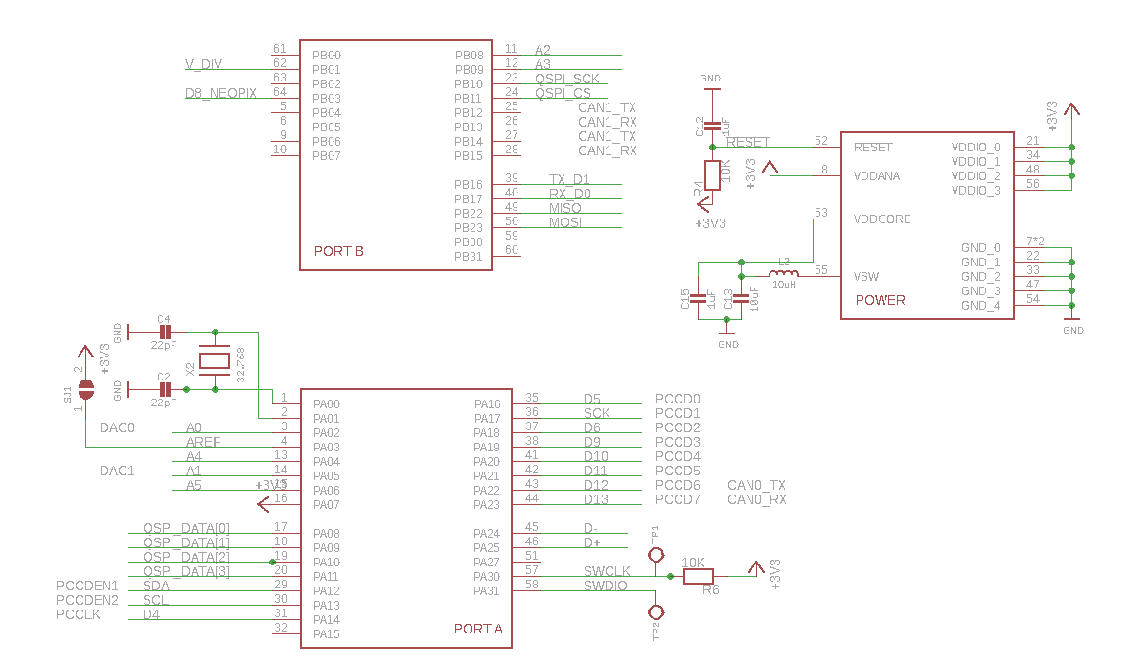
Task: Click the D8_NEOPIX net label
Action: (219, 94)
